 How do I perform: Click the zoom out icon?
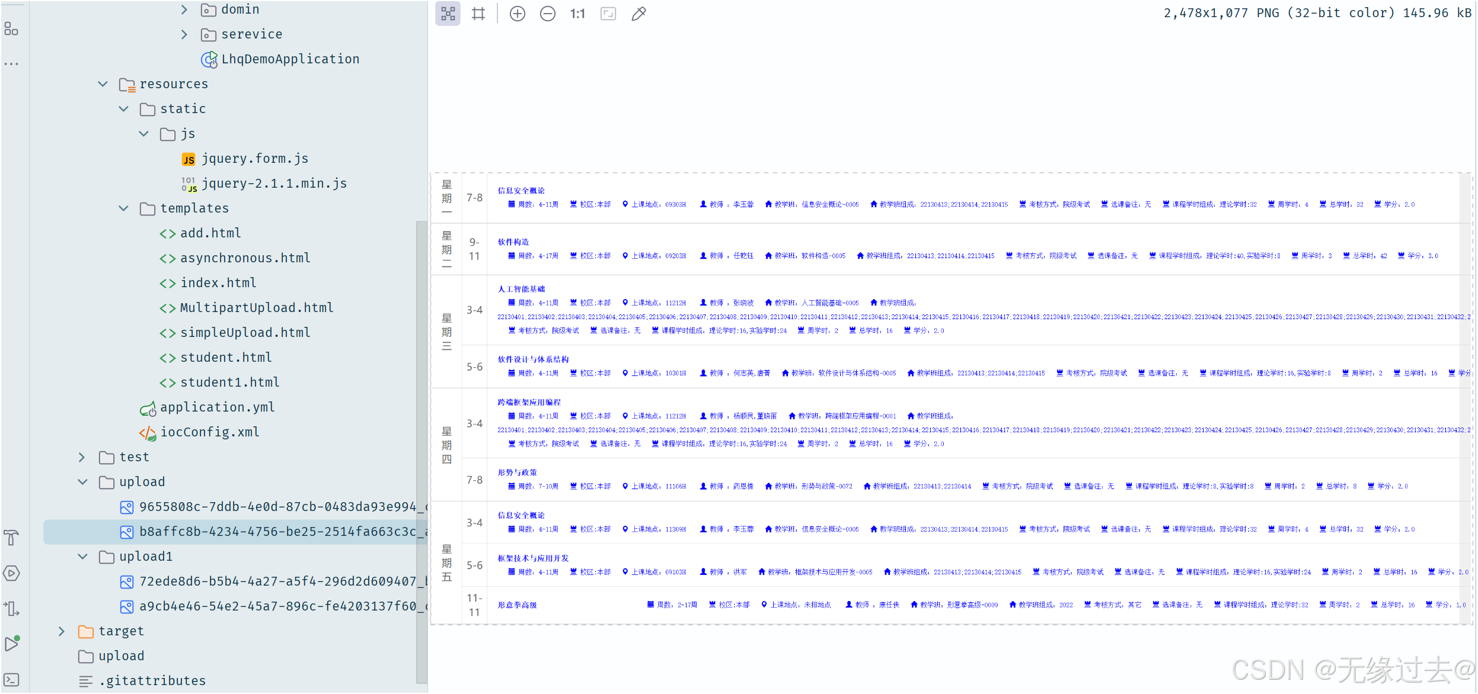pyautogui.click(x=548, y=14)
